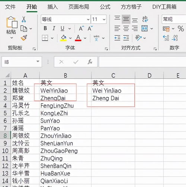
Task: Toggle middle vertical alignment
Action: [126, 19]
